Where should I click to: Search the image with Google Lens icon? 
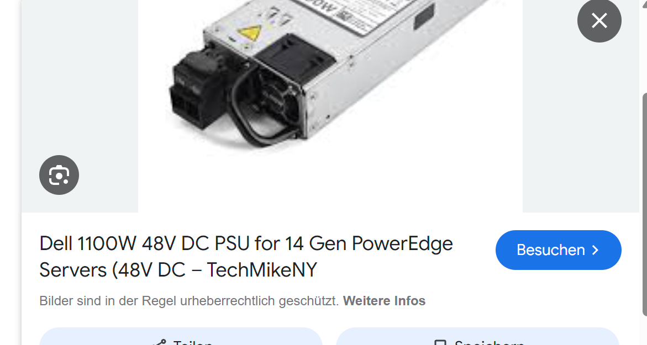click(59, 175)
